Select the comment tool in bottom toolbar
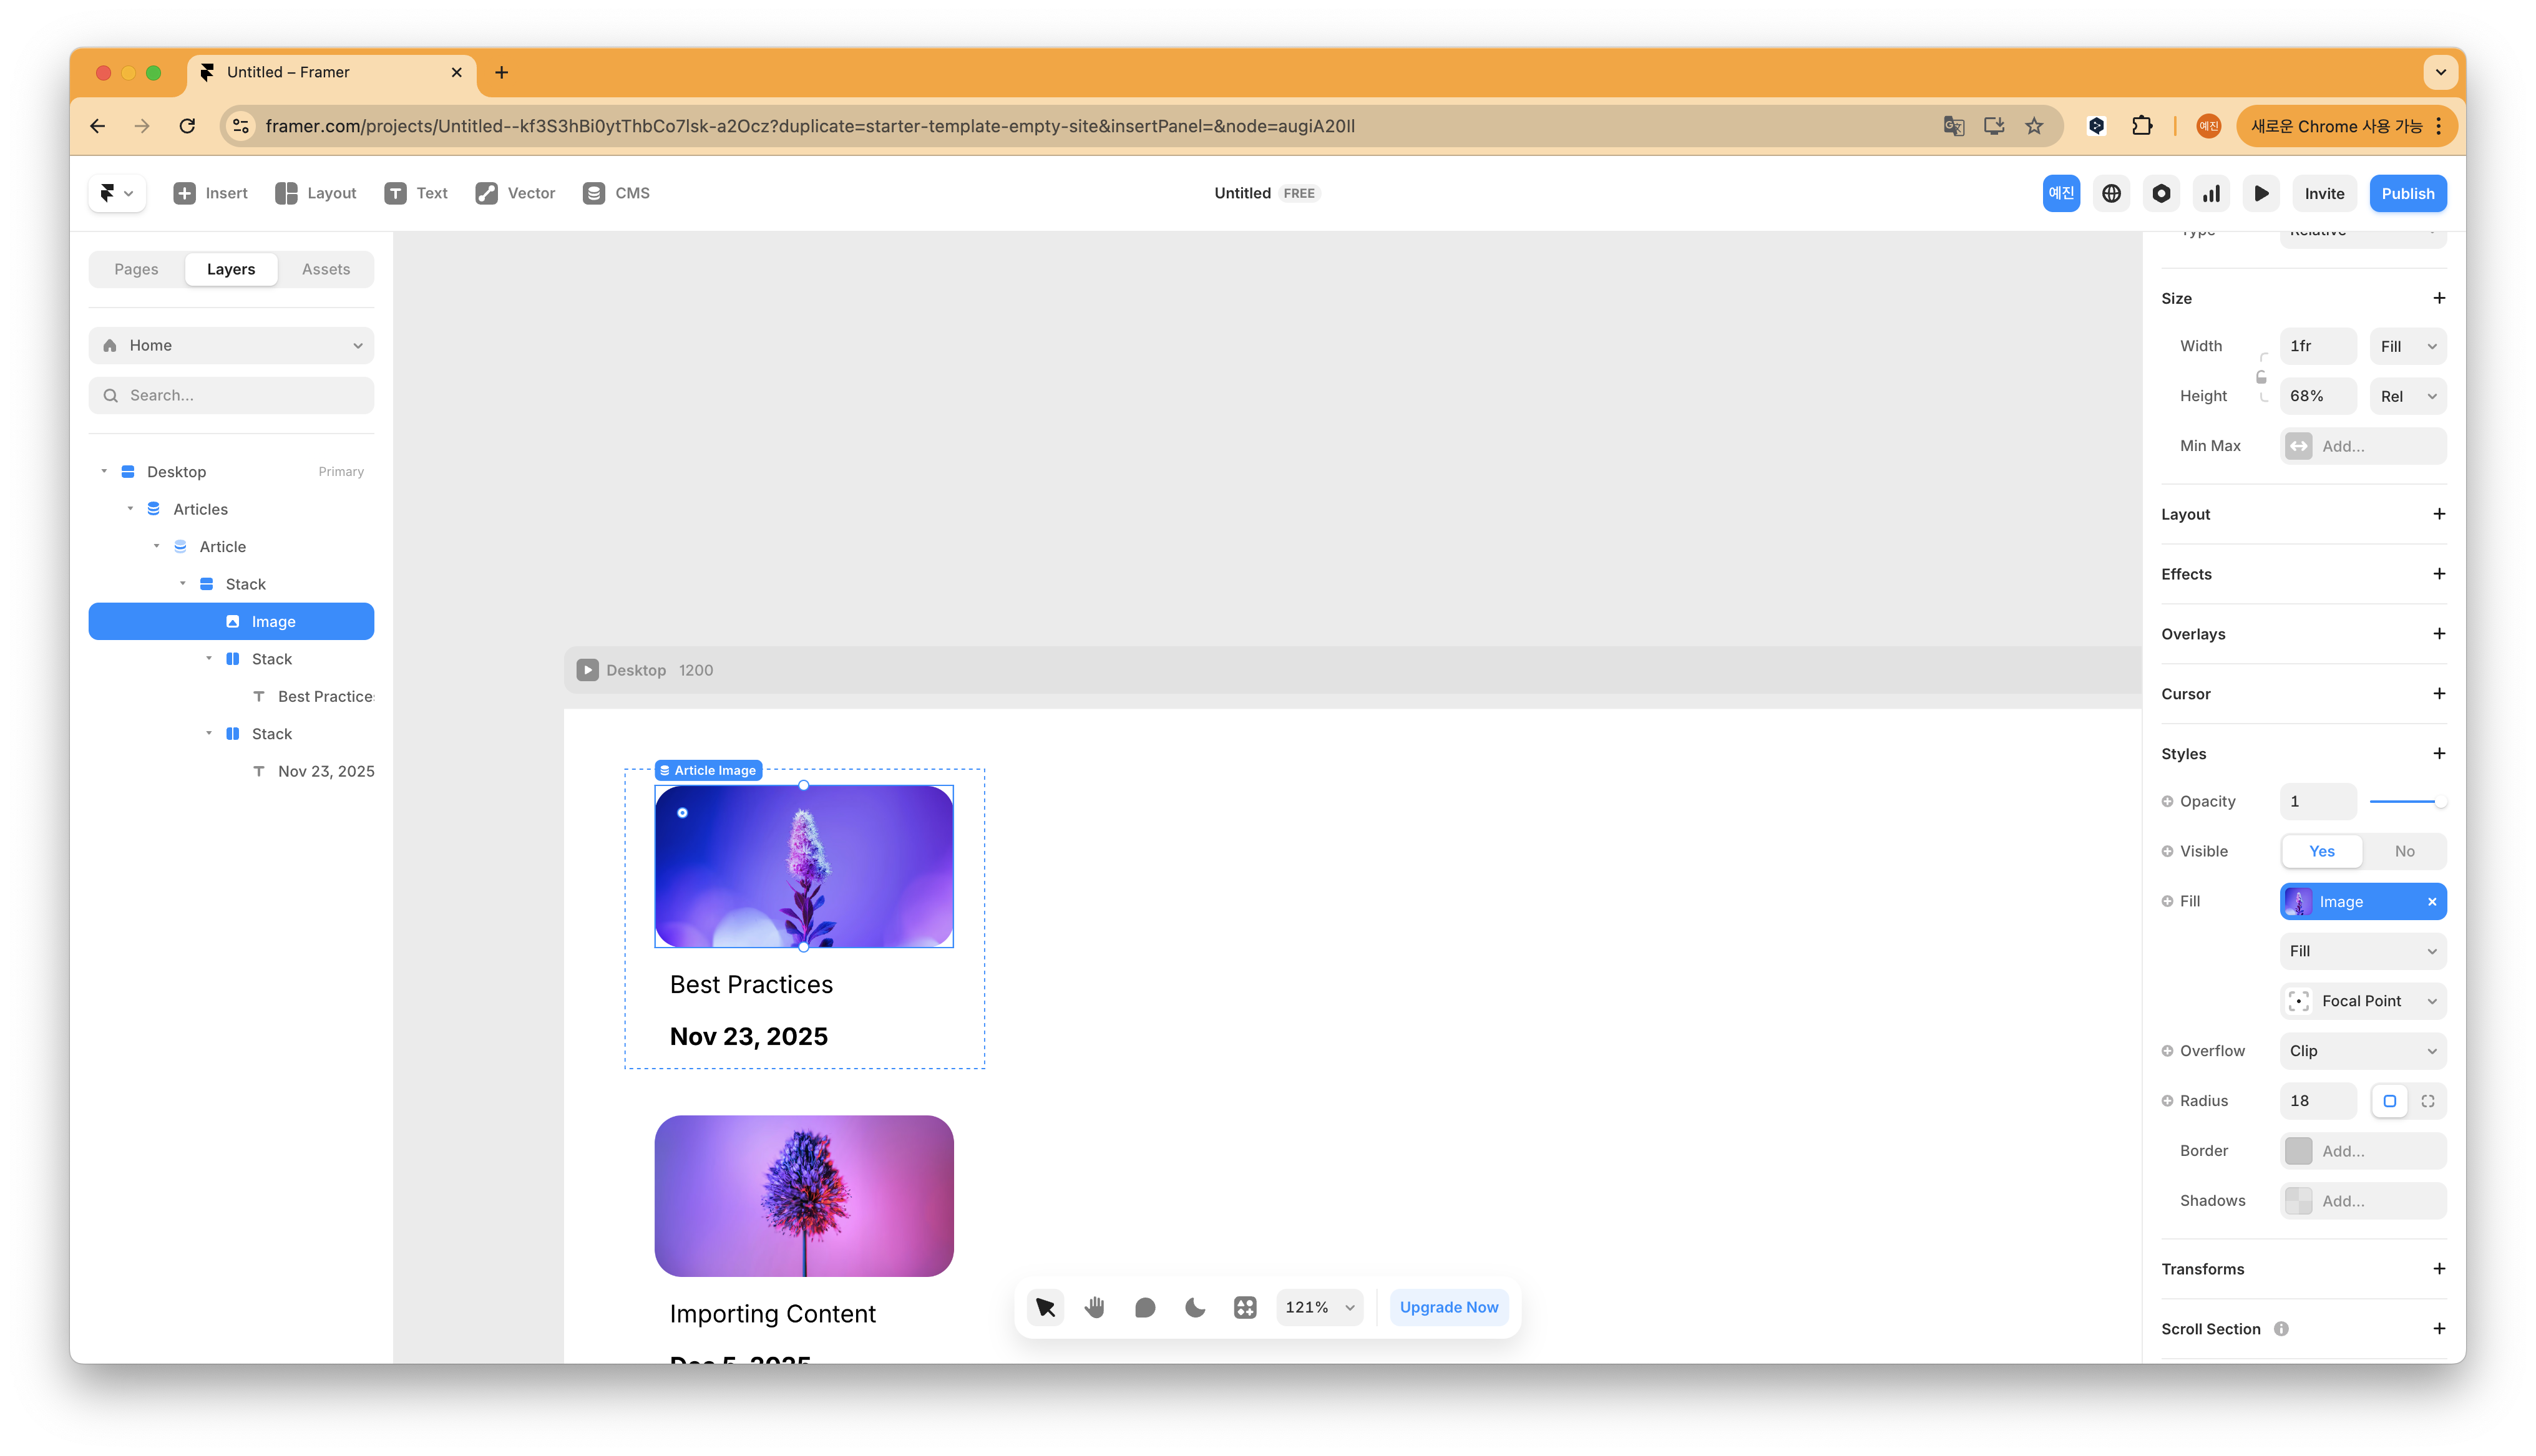The height and width of the screenshot is (1456, 2536). [x=1145, y=1307]
